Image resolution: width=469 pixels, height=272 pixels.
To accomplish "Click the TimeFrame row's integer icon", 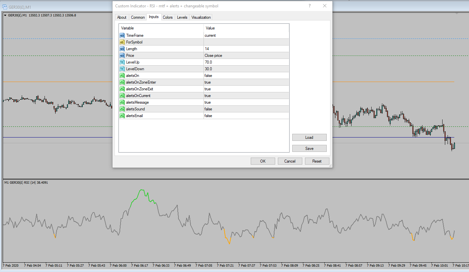I will (x=122, y=35).
